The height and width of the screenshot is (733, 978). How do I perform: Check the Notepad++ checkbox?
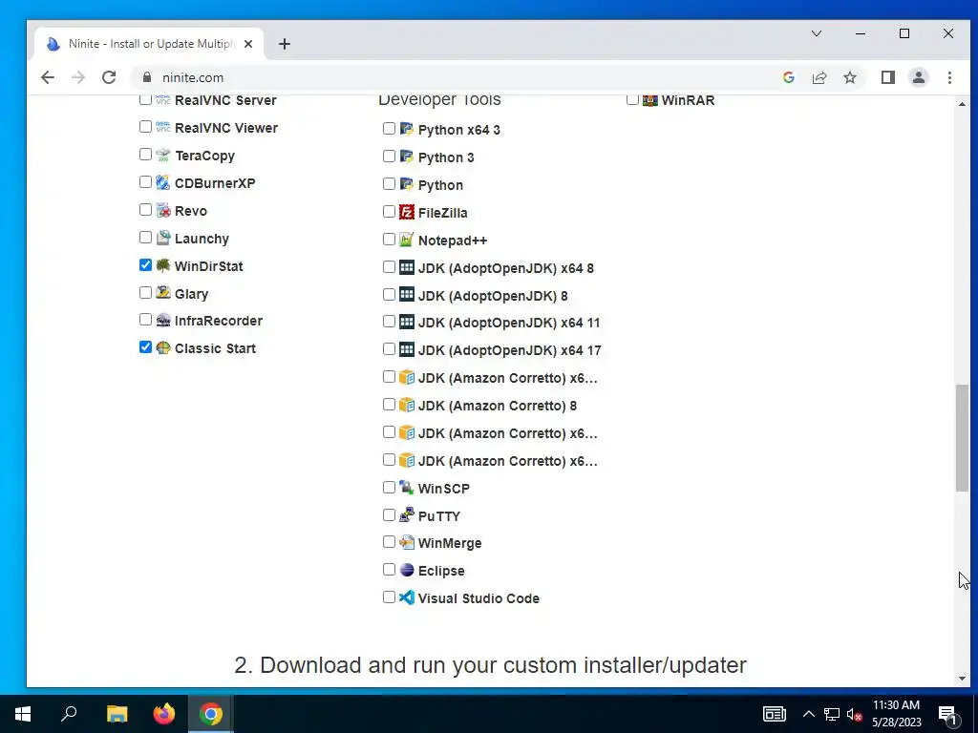point(390,240)
